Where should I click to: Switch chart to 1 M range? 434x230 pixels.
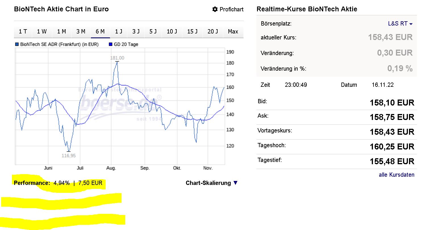[61, 31]
